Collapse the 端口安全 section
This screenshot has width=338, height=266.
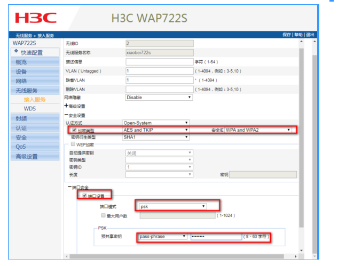69,187
